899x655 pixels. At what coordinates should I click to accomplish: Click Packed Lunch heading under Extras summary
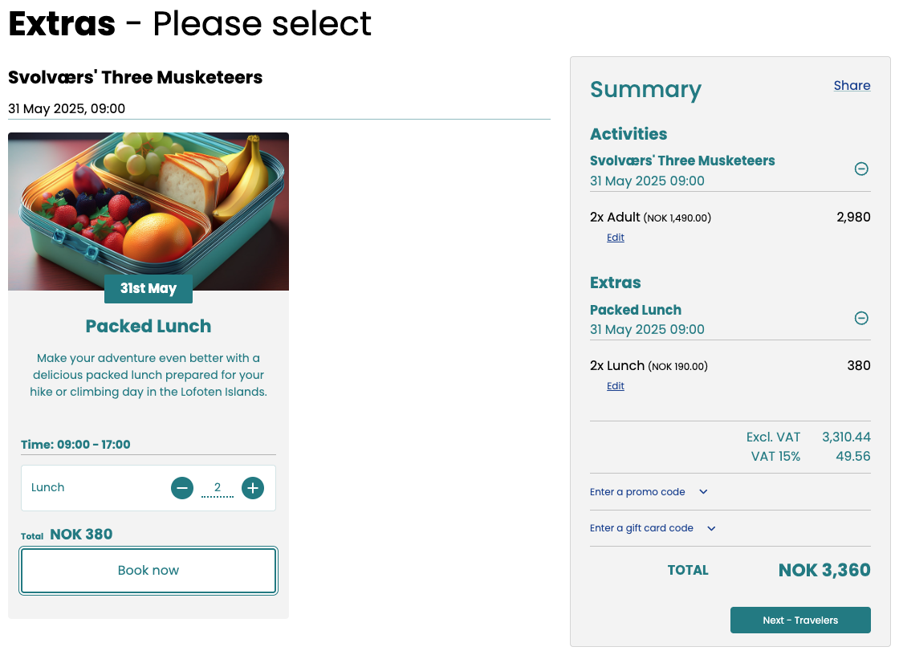coord(636,310)
